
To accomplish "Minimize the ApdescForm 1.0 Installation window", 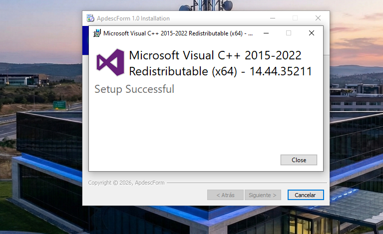I will coord(272,18).
